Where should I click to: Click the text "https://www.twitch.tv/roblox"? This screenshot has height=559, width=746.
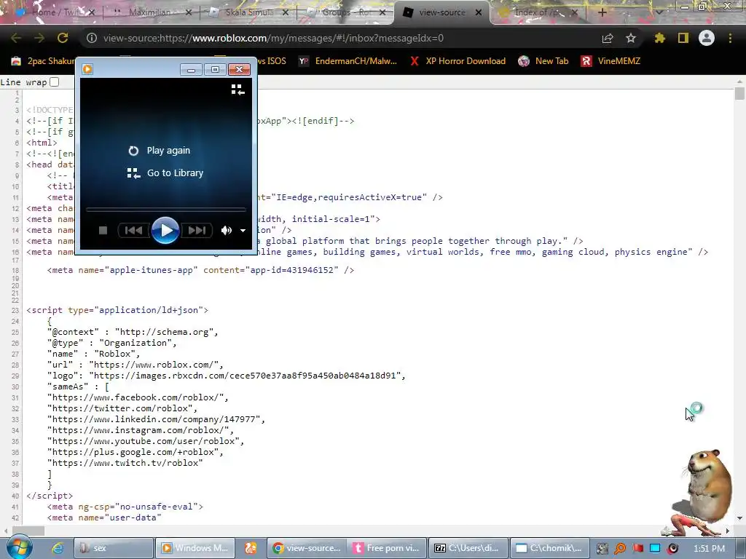(x=125, y=463)
